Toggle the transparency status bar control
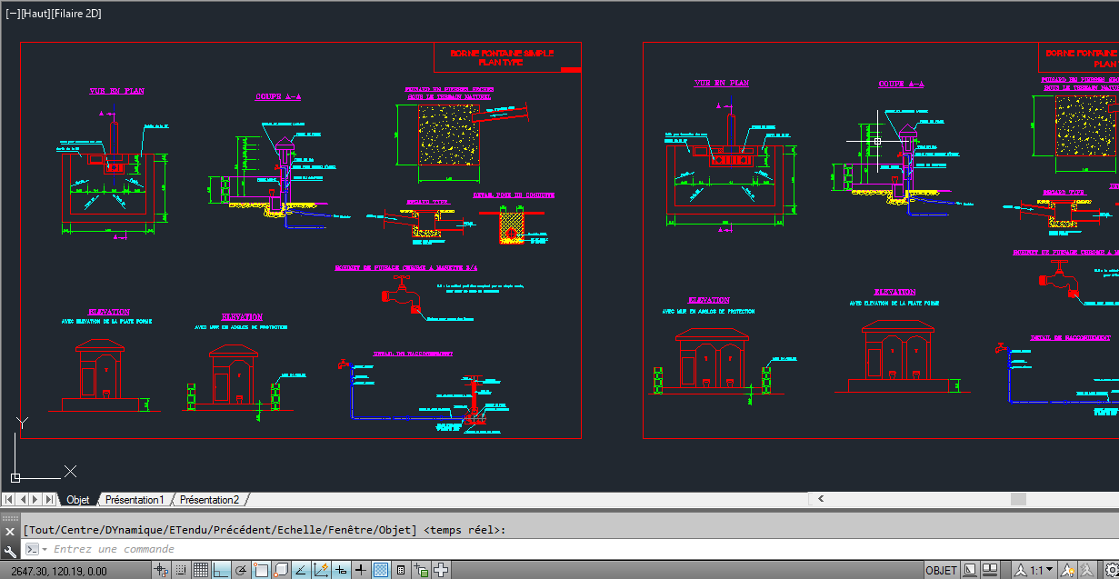The height and width of the screenshot is (579, 1119). pos(380,568)
